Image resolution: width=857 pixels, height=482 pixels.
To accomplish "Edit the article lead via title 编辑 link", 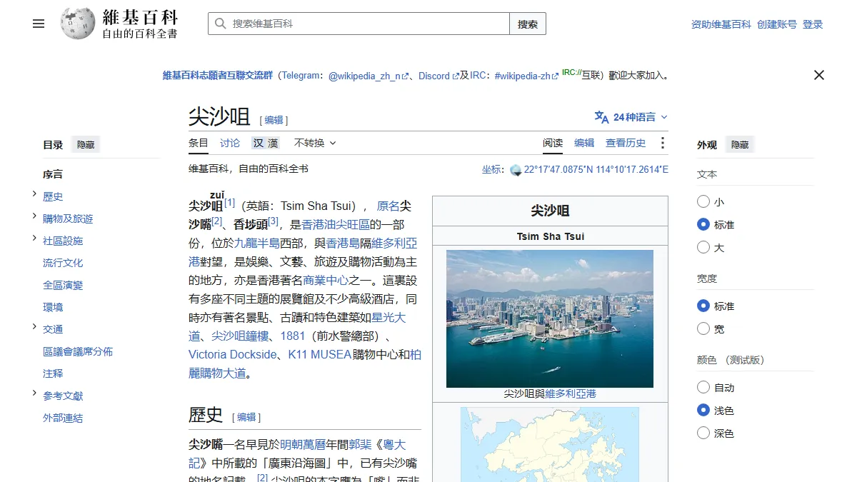I will pos(274,120).
